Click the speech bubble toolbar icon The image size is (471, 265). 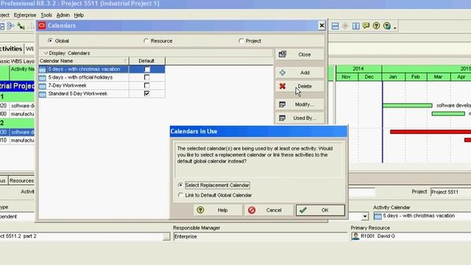click(x=366, y=26)
